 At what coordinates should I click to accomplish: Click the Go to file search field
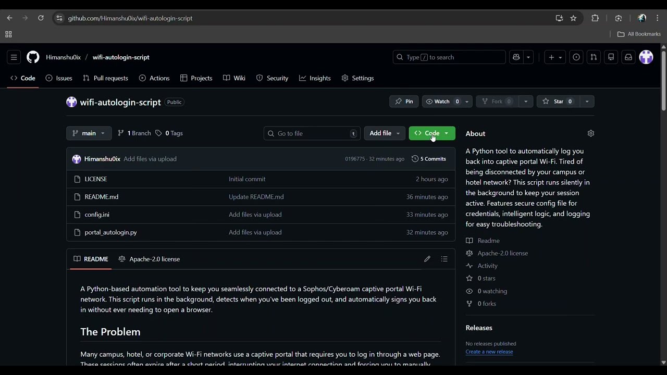[x=312, y=133]
